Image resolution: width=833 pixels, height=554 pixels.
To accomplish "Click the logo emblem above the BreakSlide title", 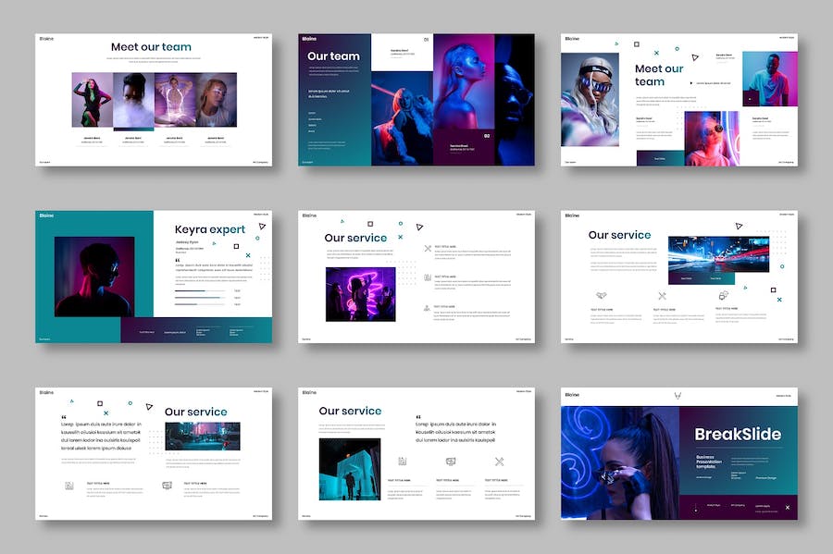I will tap(679, 396).
